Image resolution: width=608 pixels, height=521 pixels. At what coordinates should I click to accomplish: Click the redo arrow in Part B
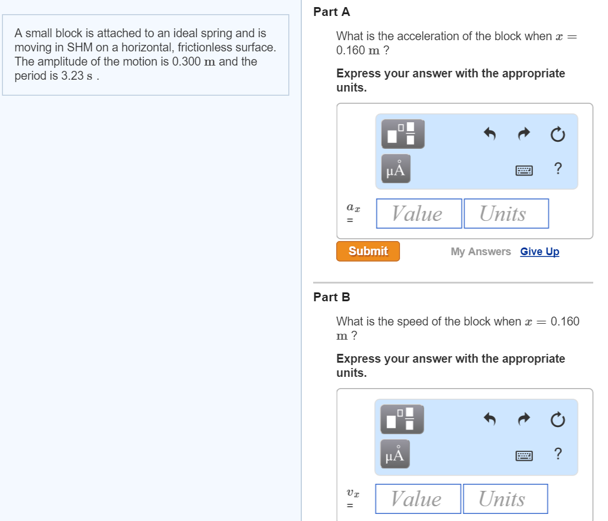click(x=524, y=420)
